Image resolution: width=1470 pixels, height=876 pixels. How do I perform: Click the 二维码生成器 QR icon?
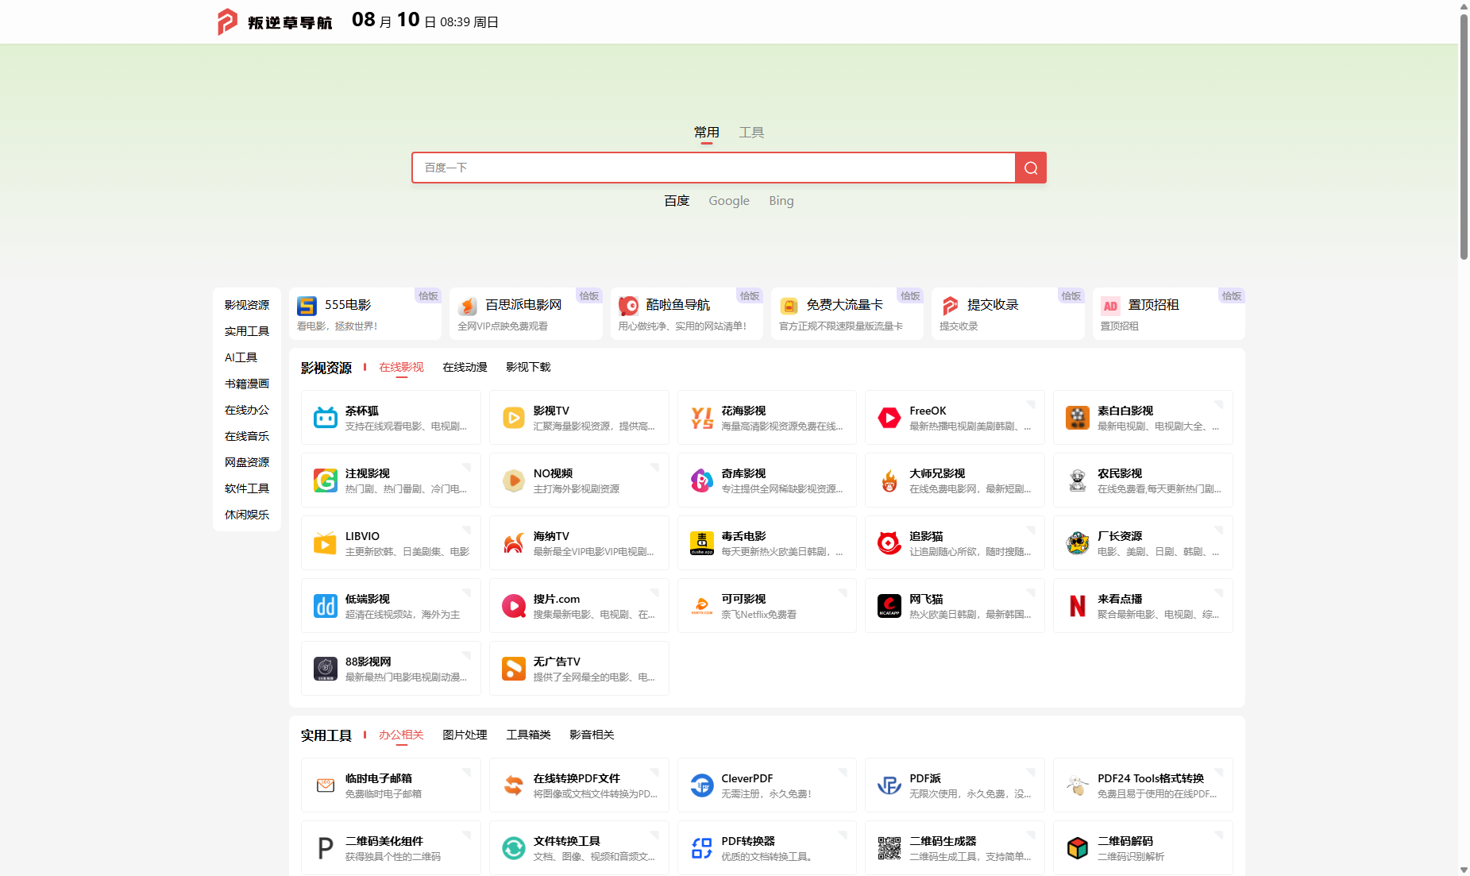(889, 848)
